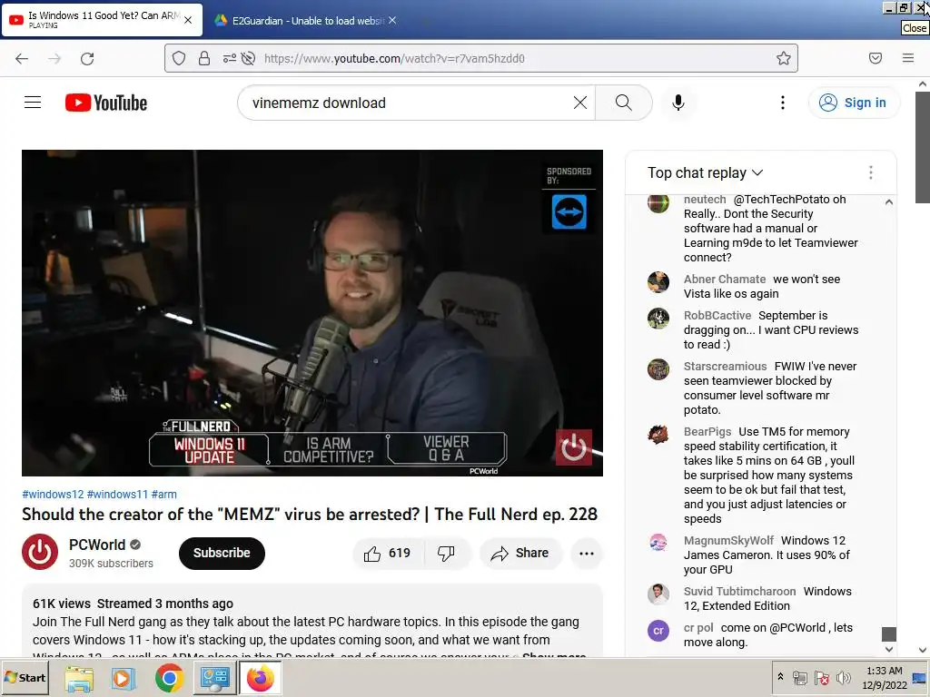Reload the current YouTube page
Image resolution: width=930 pixels, height=697 pixels.
[x=87, y=58]
